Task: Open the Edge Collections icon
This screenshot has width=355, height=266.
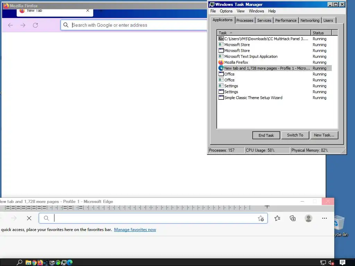Action: 293,218
